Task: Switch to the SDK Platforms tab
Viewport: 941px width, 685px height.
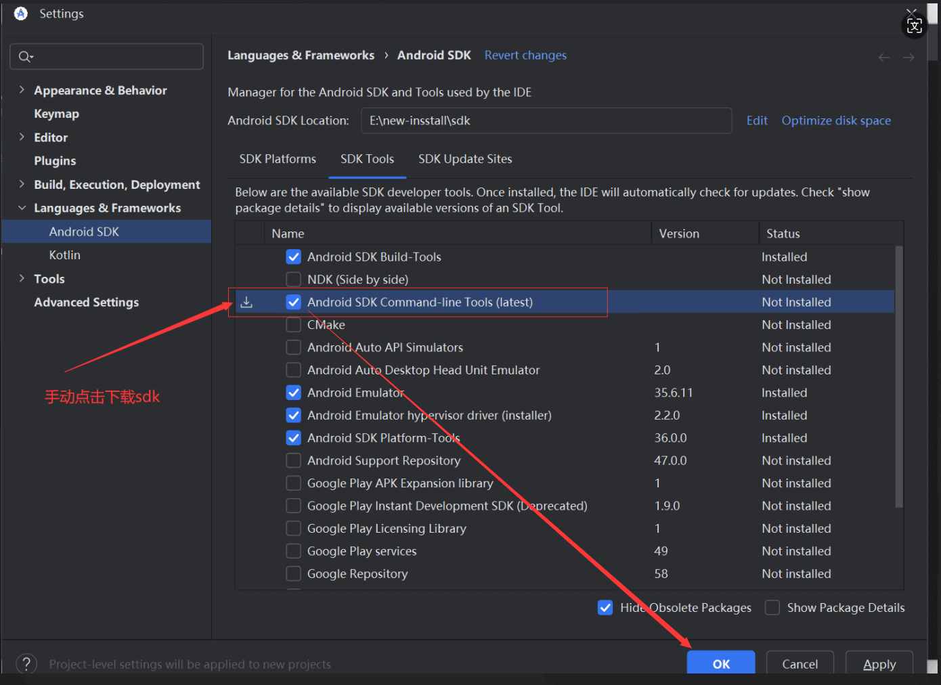Action: [278, 159]
